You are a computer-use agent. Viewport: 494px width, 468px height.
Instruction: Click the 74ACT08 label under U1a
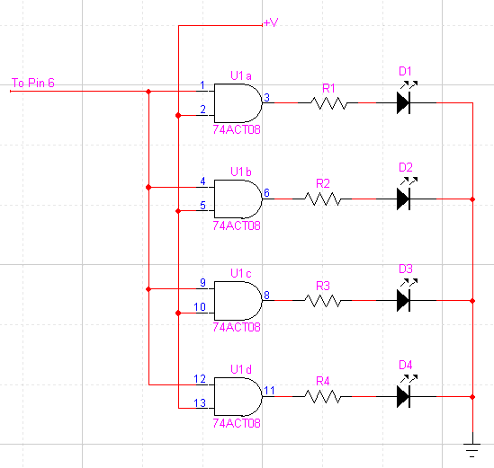(237, 129)
